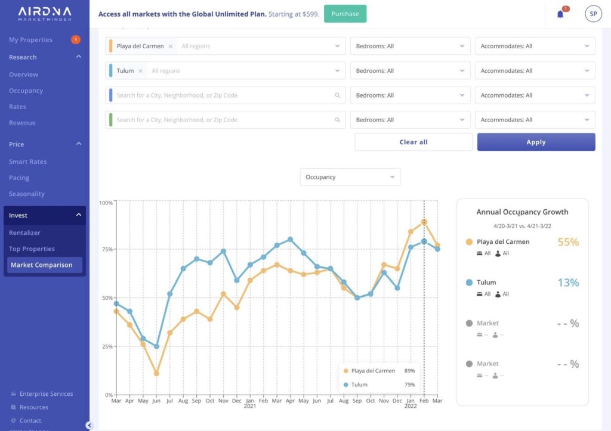Click Tulum April 2021 peak data point
Screen dimensions: 611x431
(291, 240)
